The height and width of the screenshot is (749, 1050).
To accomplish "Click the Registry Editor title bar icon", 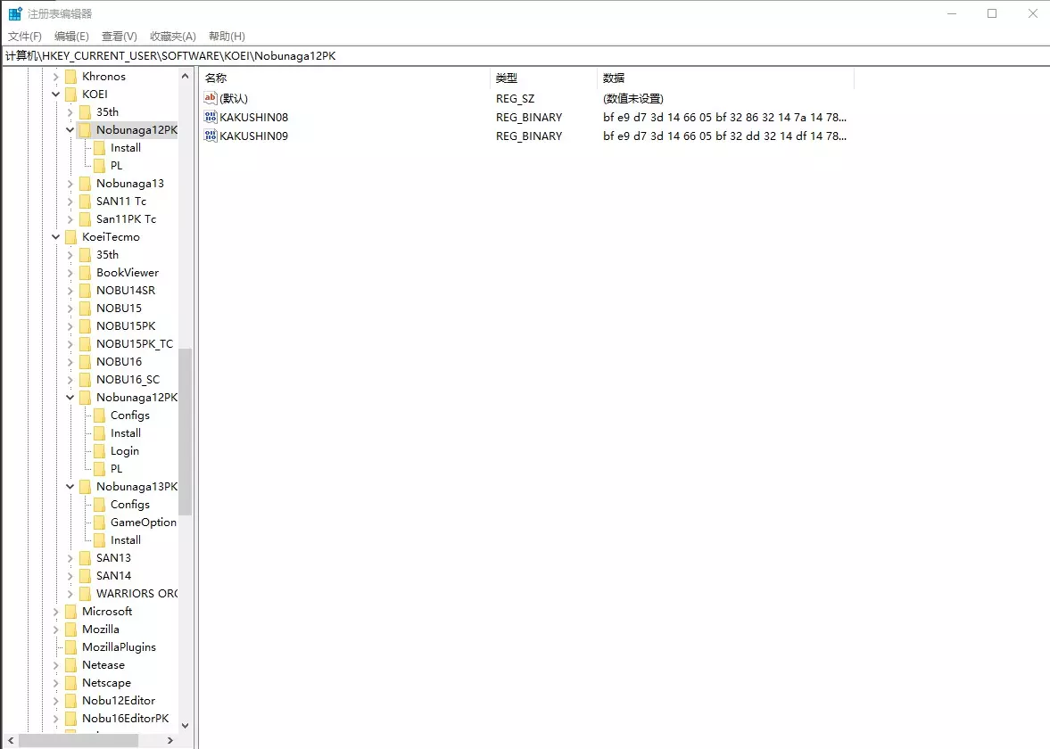I will pyautogui.click(x=15, y=13).
